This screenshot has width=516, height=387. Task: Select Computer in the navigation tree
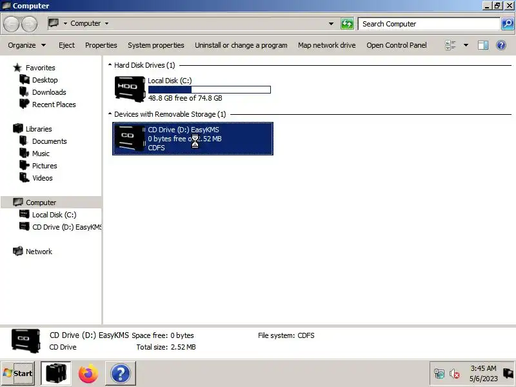click(x=51, y=203)
